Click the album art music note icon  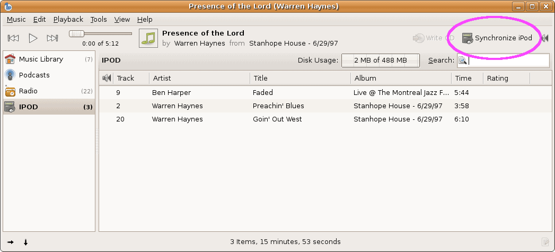[148, 38]
